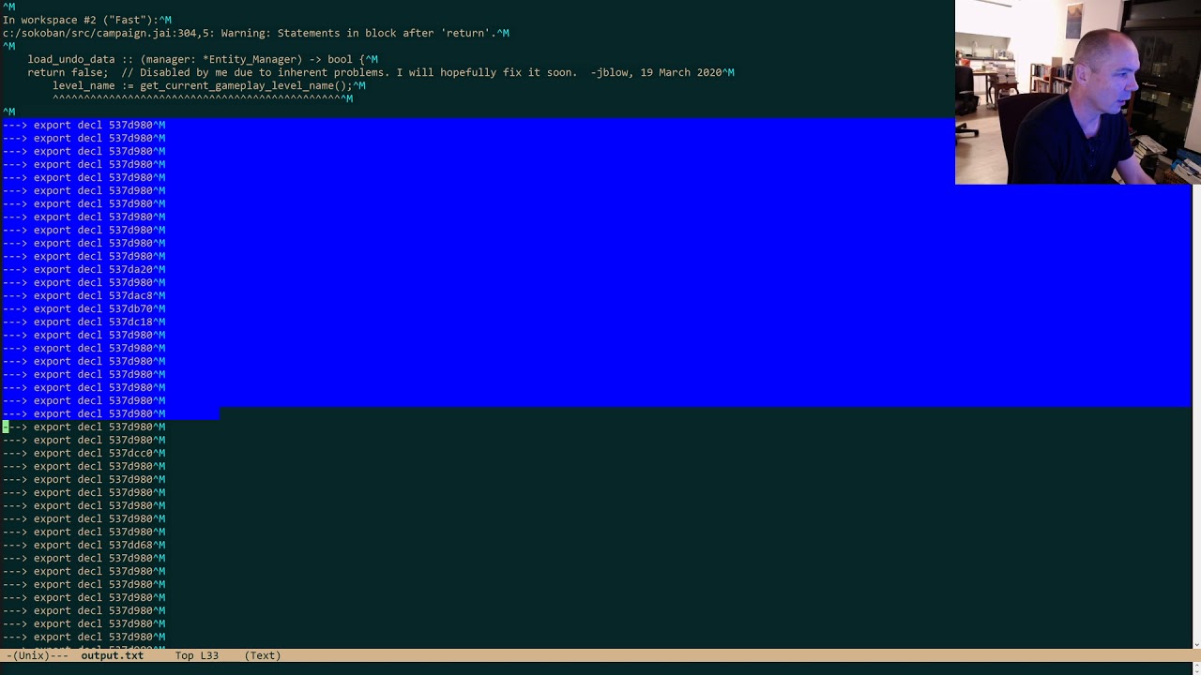Screen dimensions: 1201x675
Task: Click the campaign.jai:304,5 warning file path
Action: click(x=108, y=33)
